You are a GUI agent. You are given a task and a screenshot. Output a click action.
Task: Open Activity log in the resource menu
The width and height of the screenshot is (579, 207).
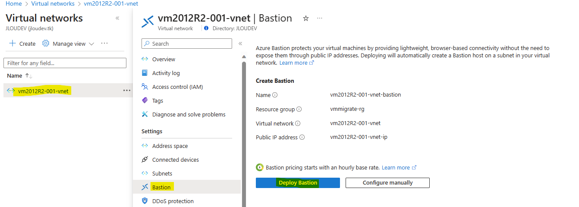click(x=166, y=73)
